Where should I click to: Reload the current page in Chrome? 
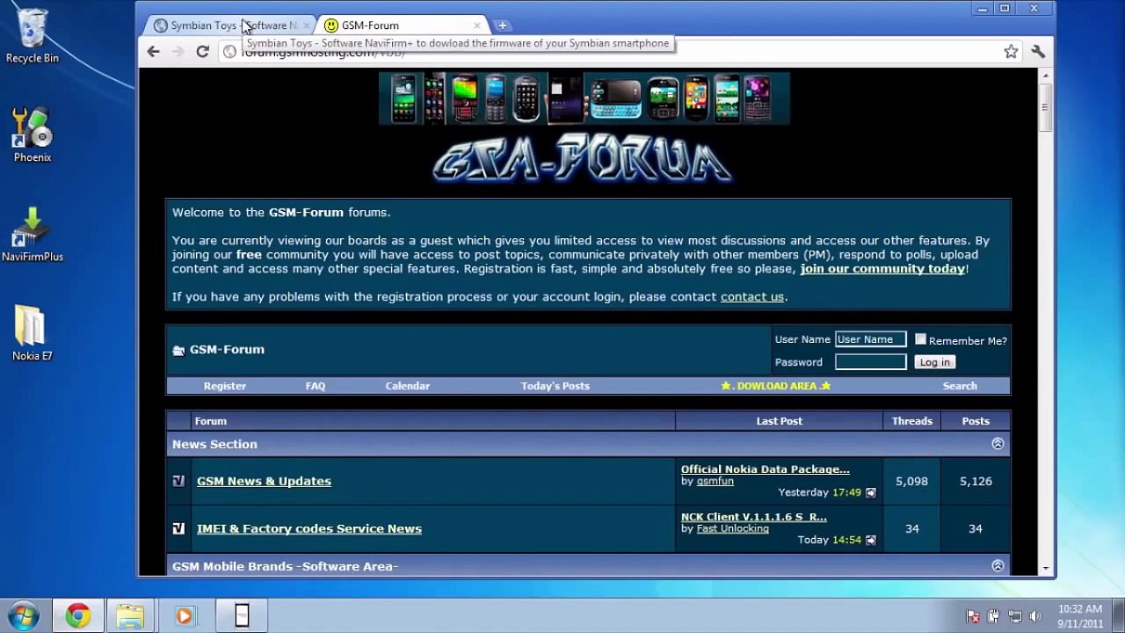coord(202,52)
